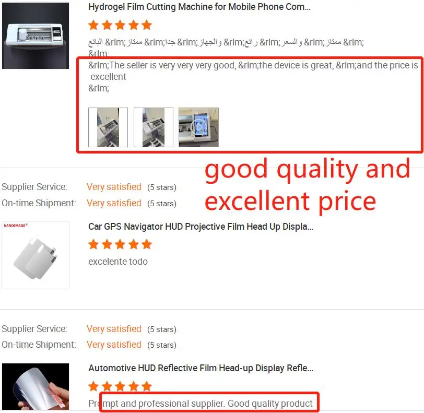Click the NANOIMAGE logo on product image
The height and width of the screenshot is (413, 424).
point(16,226)
